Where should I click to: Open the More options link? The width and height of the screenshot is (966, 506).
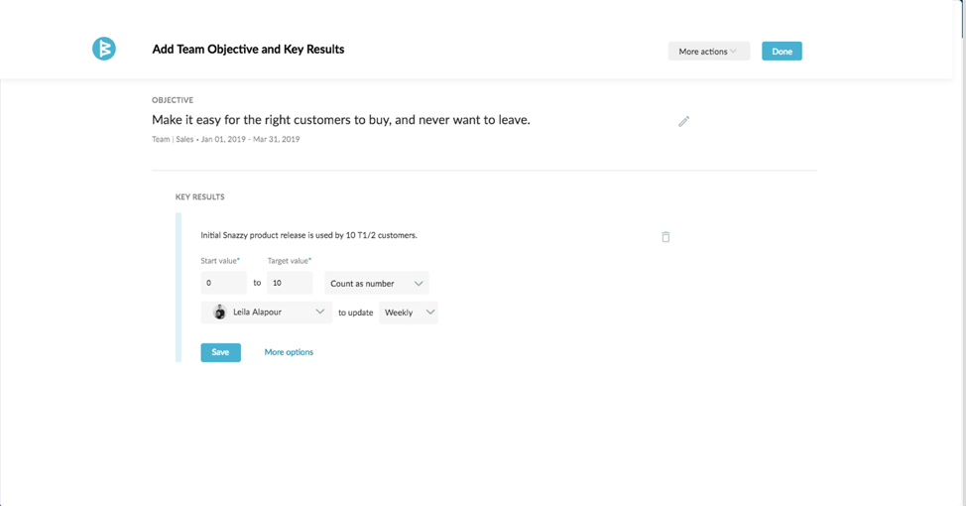(x=289, y=352)
